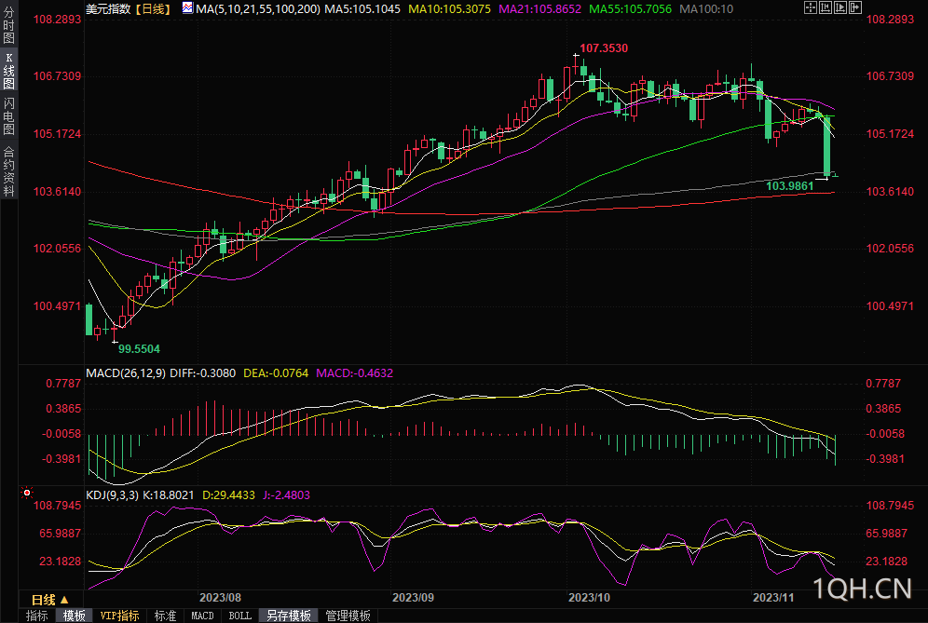
Task: Click the 99.5504 low price marker
Action: (138, 348)
